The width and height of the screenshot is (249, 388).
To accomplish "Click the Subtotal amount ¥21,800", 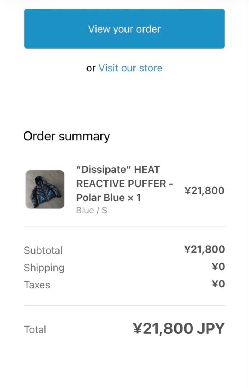I will 204,249.
